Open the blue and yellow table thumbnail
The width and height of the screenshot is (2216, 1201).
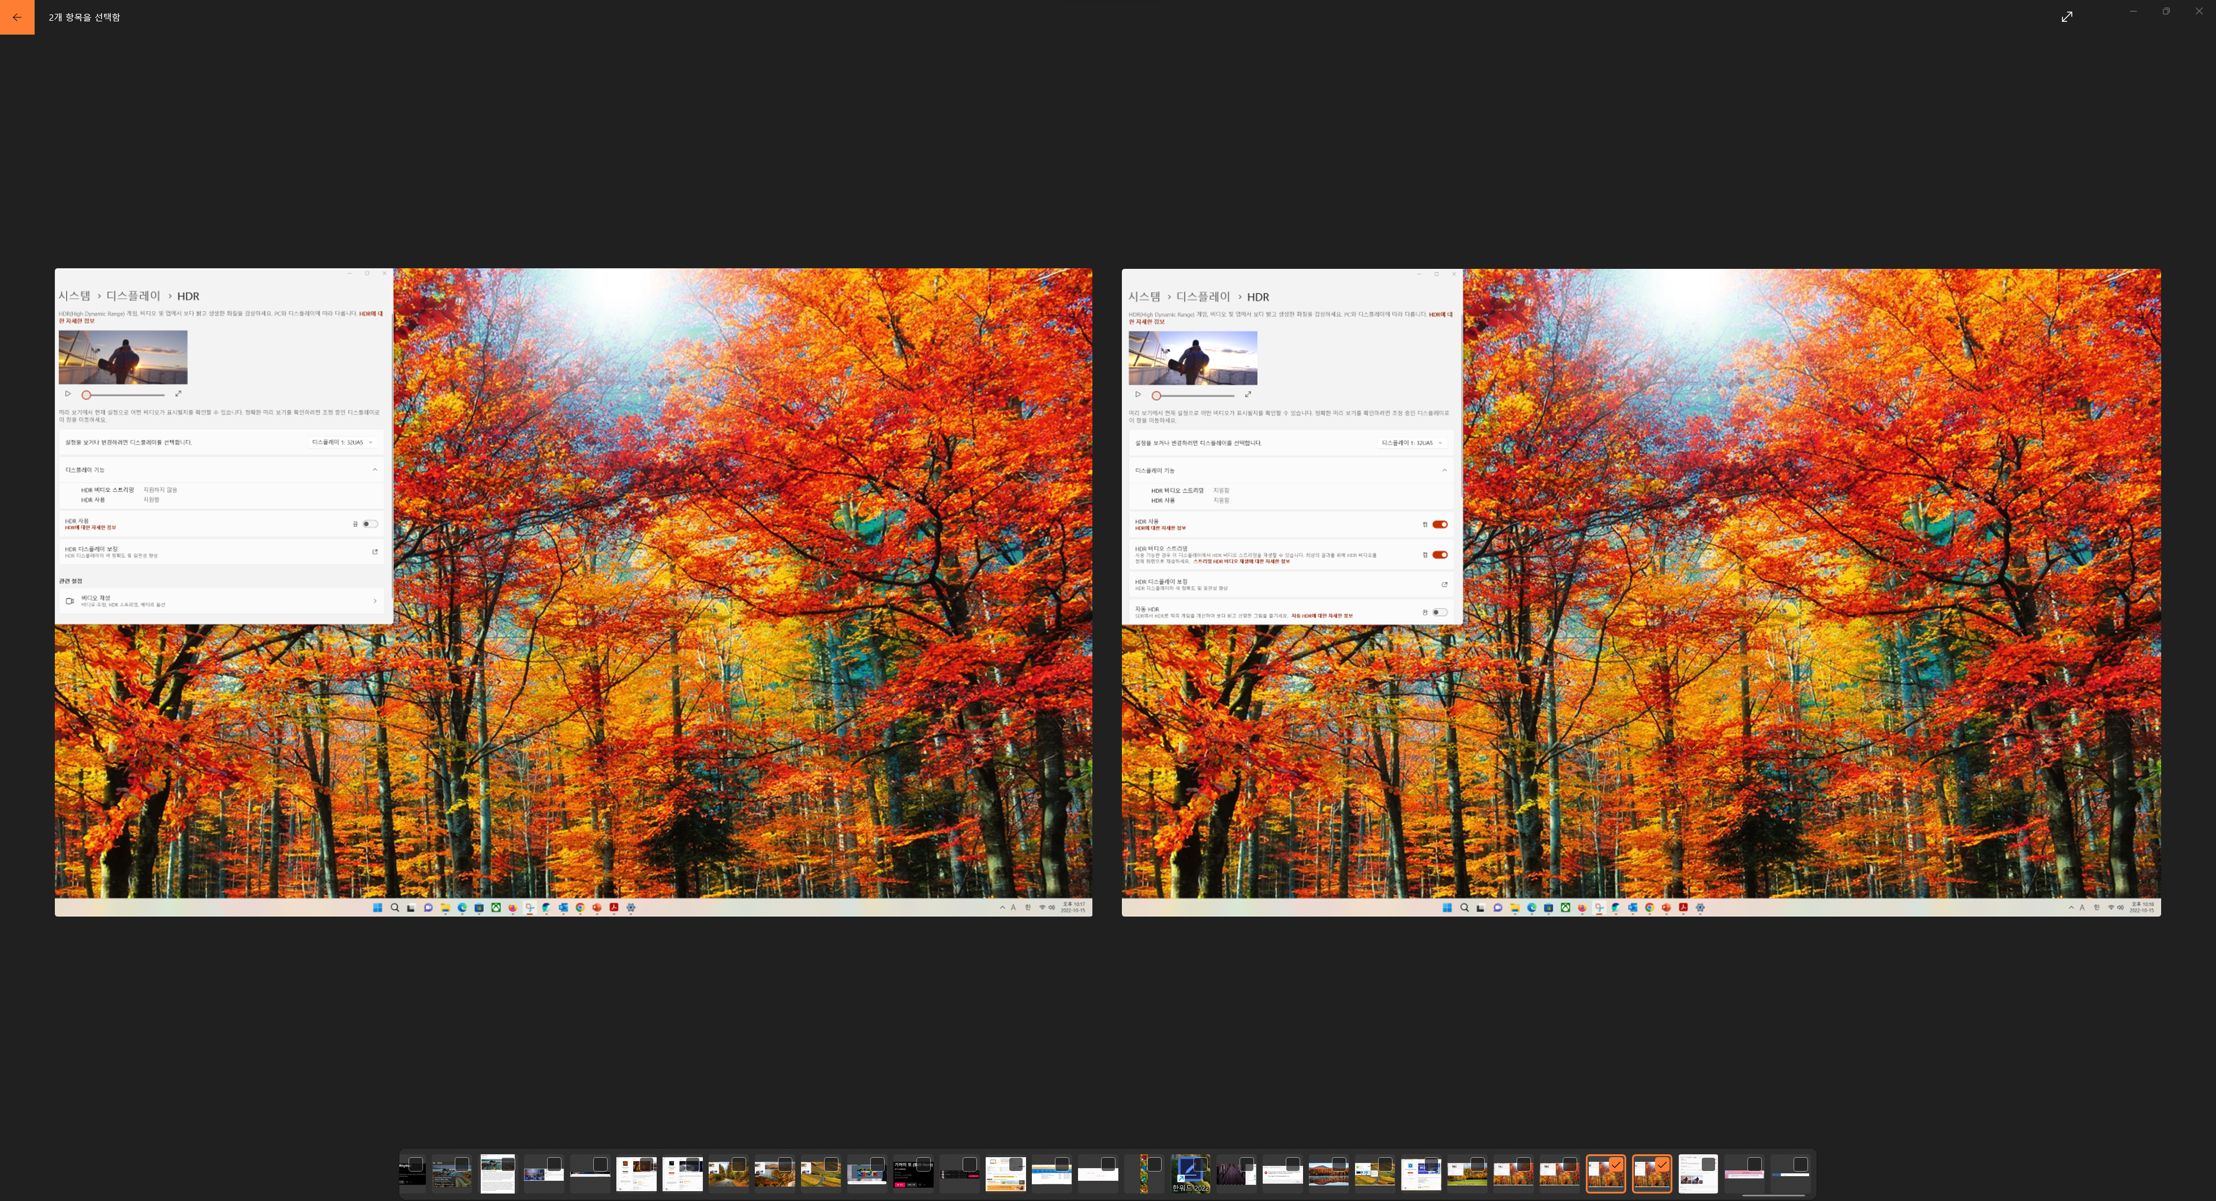(x=1051, y=1174)
